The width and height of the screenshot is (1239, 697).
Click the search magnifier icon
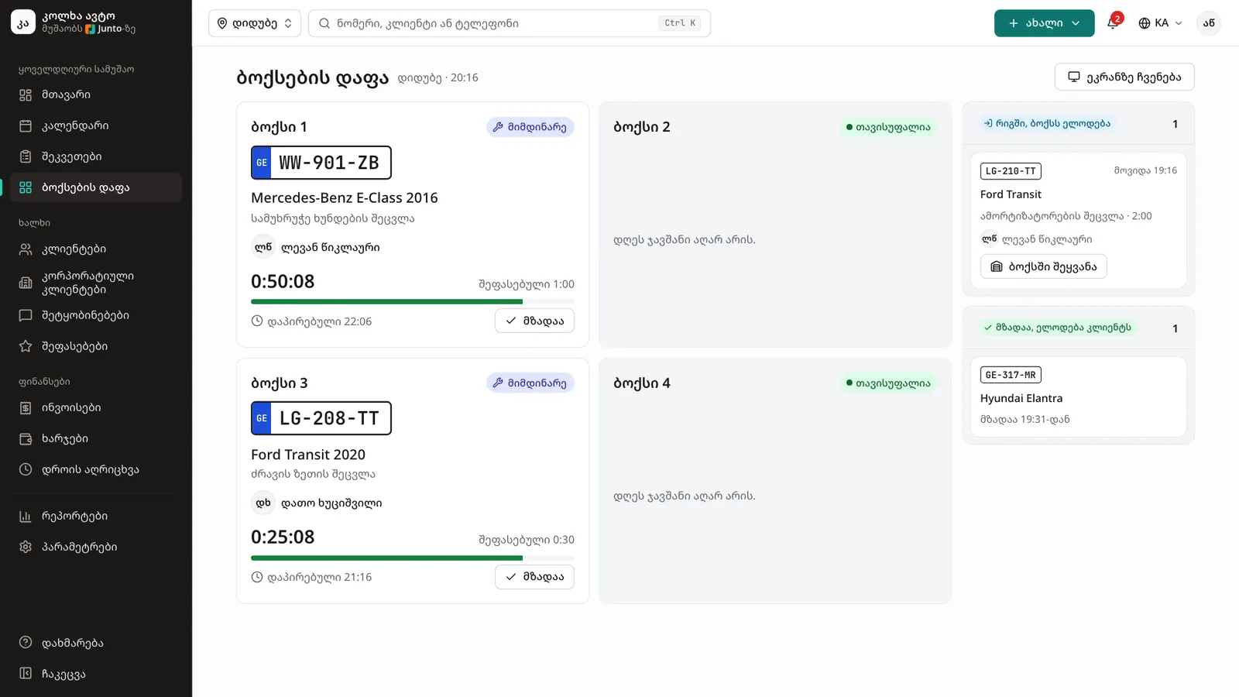coord(324,23)
